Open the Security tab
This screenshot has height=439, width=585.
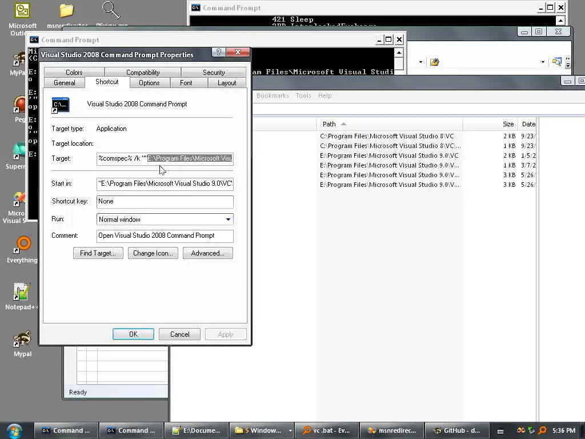(214, 73)
